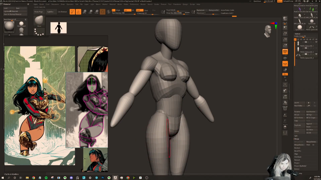Expand the Merge section
321x180 pixels.
tap(297, 139)
